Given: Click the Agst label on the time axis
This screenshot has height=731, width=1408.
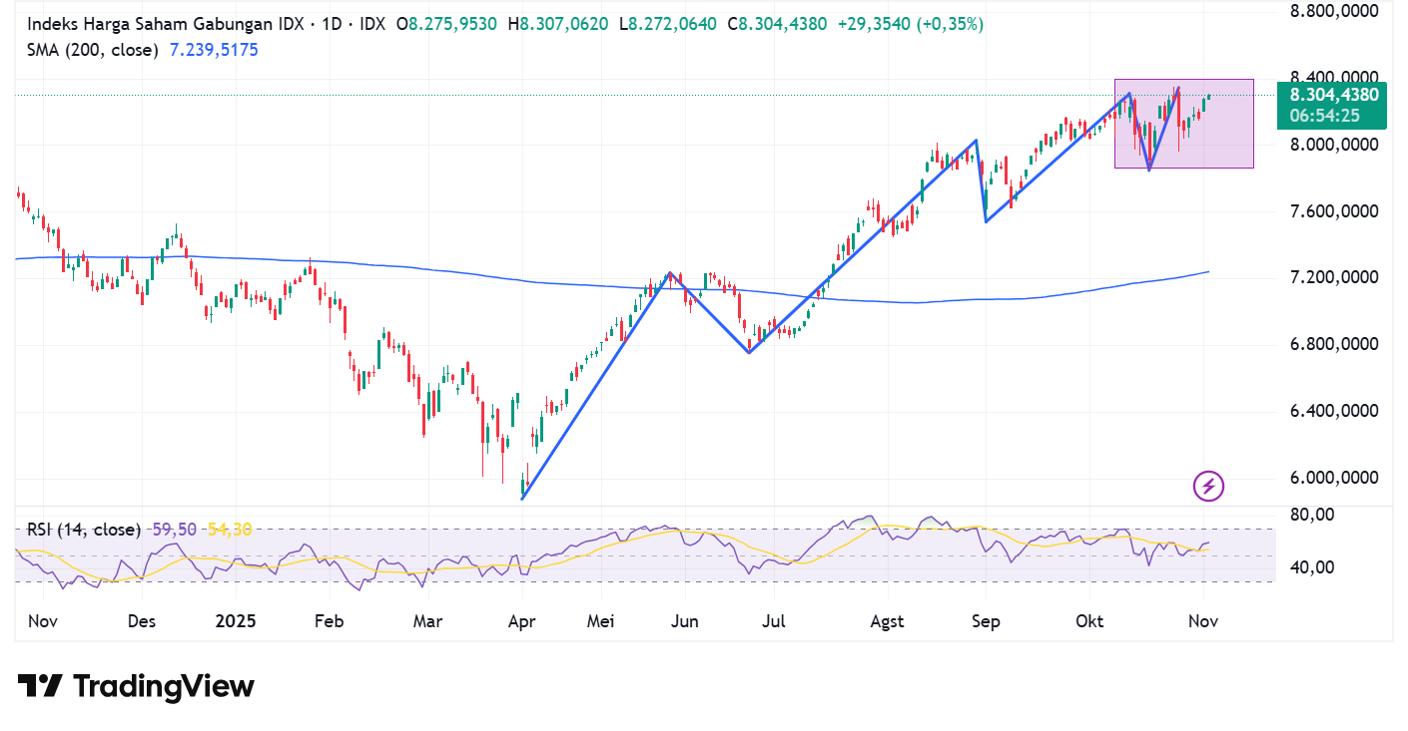Looking at the screenshot, I should [887, 620].
